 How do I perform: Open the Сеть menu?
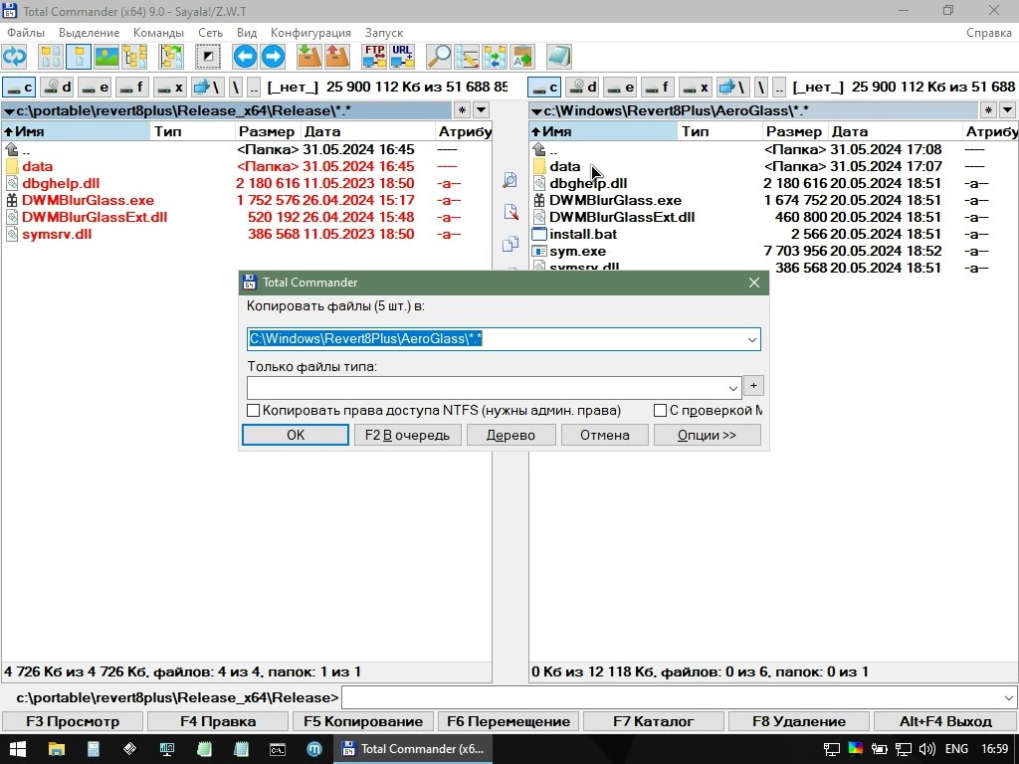click(x=211, y=33)
